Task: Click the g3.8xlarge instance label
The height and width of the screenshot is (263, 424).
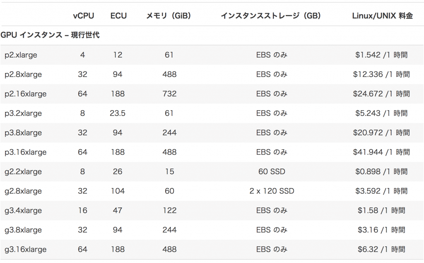Action: click(23, 230)
